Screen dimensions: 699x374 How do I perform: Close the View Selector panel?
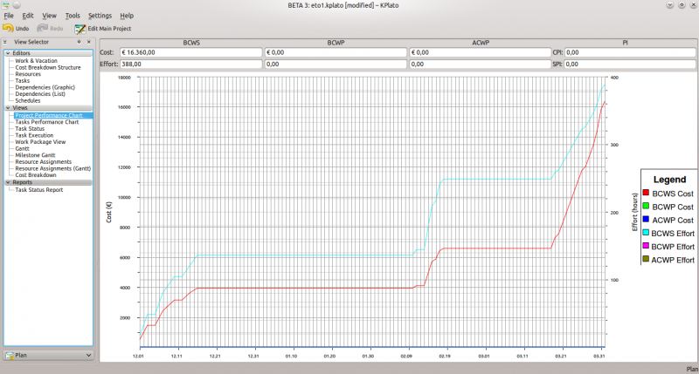[88, 42]
